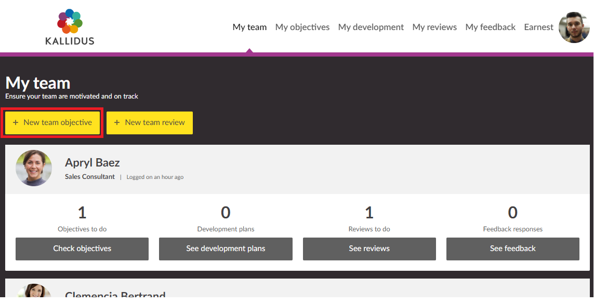Open the Apryl Baez name heading
The image size is (594, 305).
click(93, 162)
